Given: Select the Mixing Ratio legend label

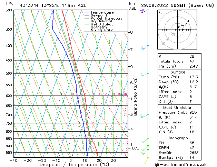Looking at the screenshot, I should click(x=102, y=30).
